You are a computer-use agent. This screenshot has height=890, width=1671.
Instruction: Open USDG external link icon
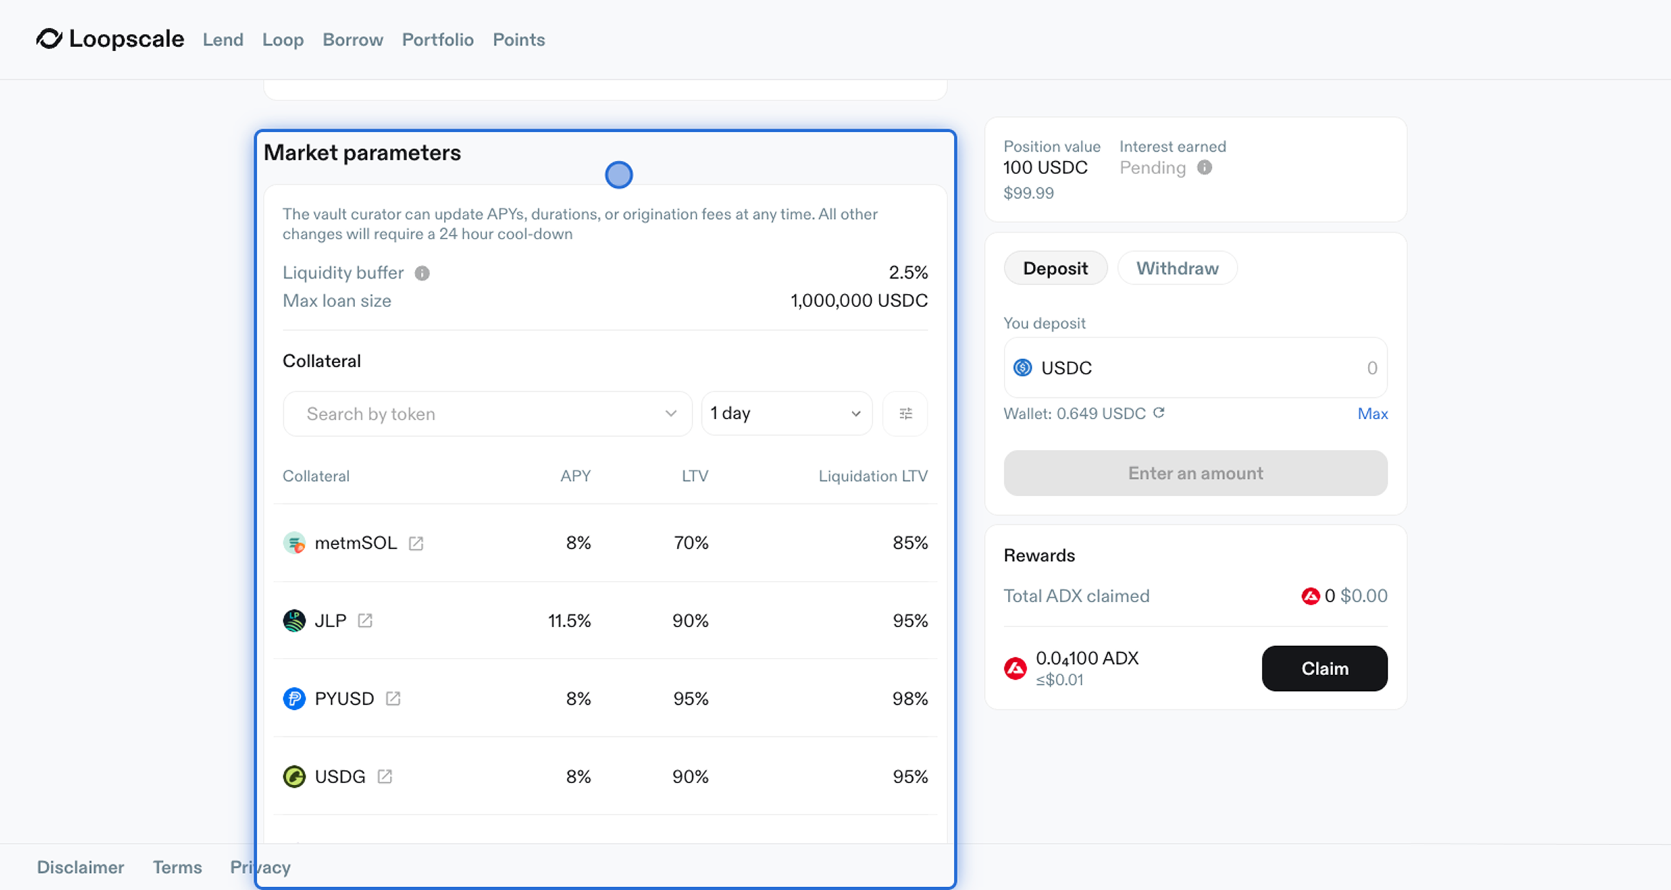[385, 776]
